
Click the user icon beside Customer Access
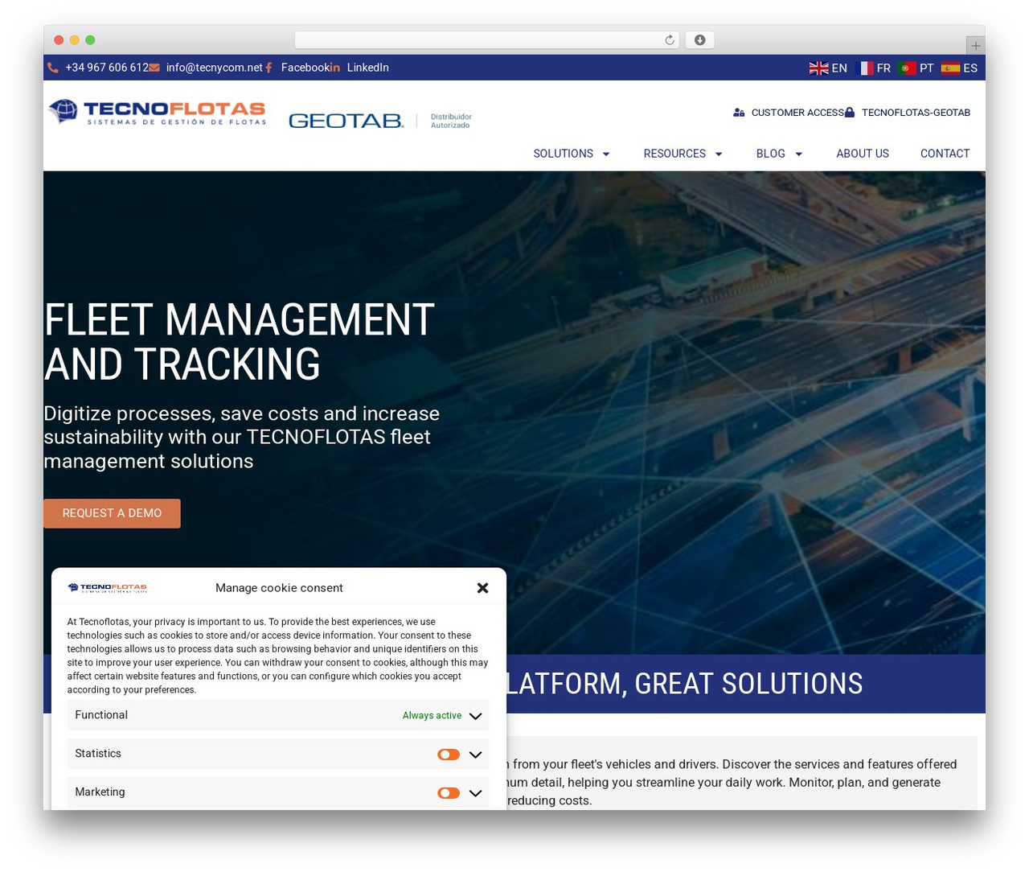click(x=739, y=113)
